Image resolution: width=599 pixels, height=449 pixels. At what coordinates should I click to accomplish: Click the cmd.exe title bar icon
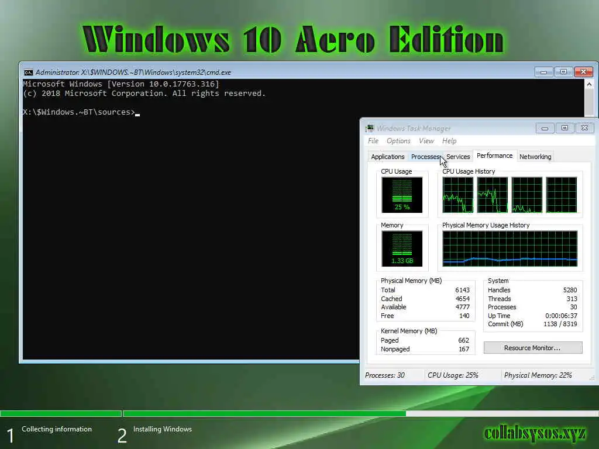[28, 72]
